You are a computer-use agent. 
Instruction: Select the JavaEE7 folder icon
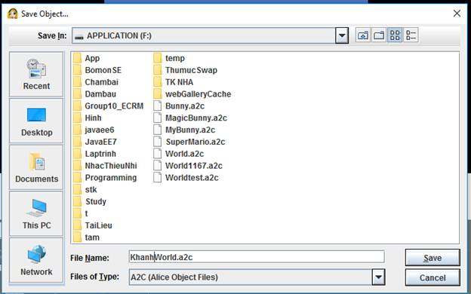coord(78,142)
